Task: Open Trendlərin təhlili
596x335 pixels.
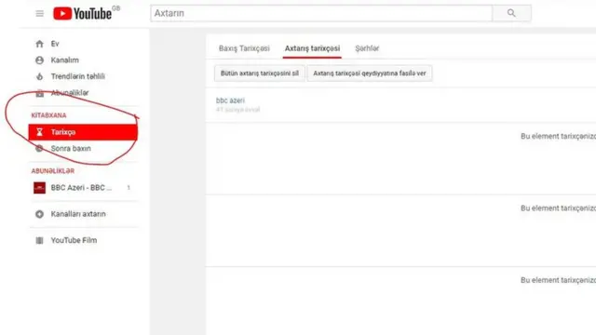Action: point(78,76)
